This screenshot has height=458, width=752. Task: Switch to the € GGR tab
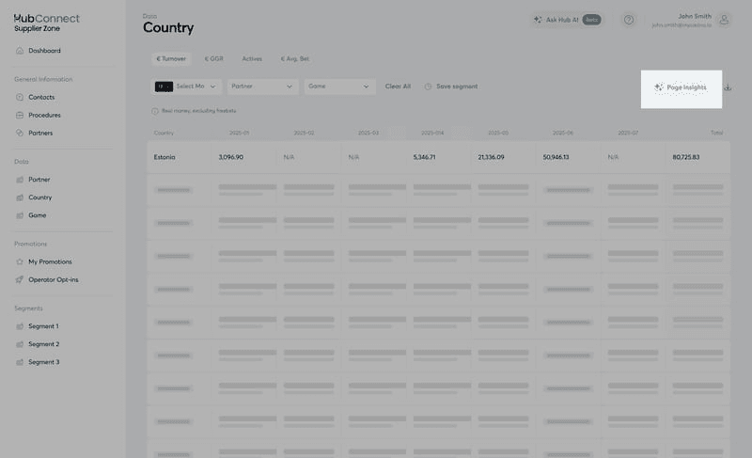pyautogui.click(x=214, y=58)
